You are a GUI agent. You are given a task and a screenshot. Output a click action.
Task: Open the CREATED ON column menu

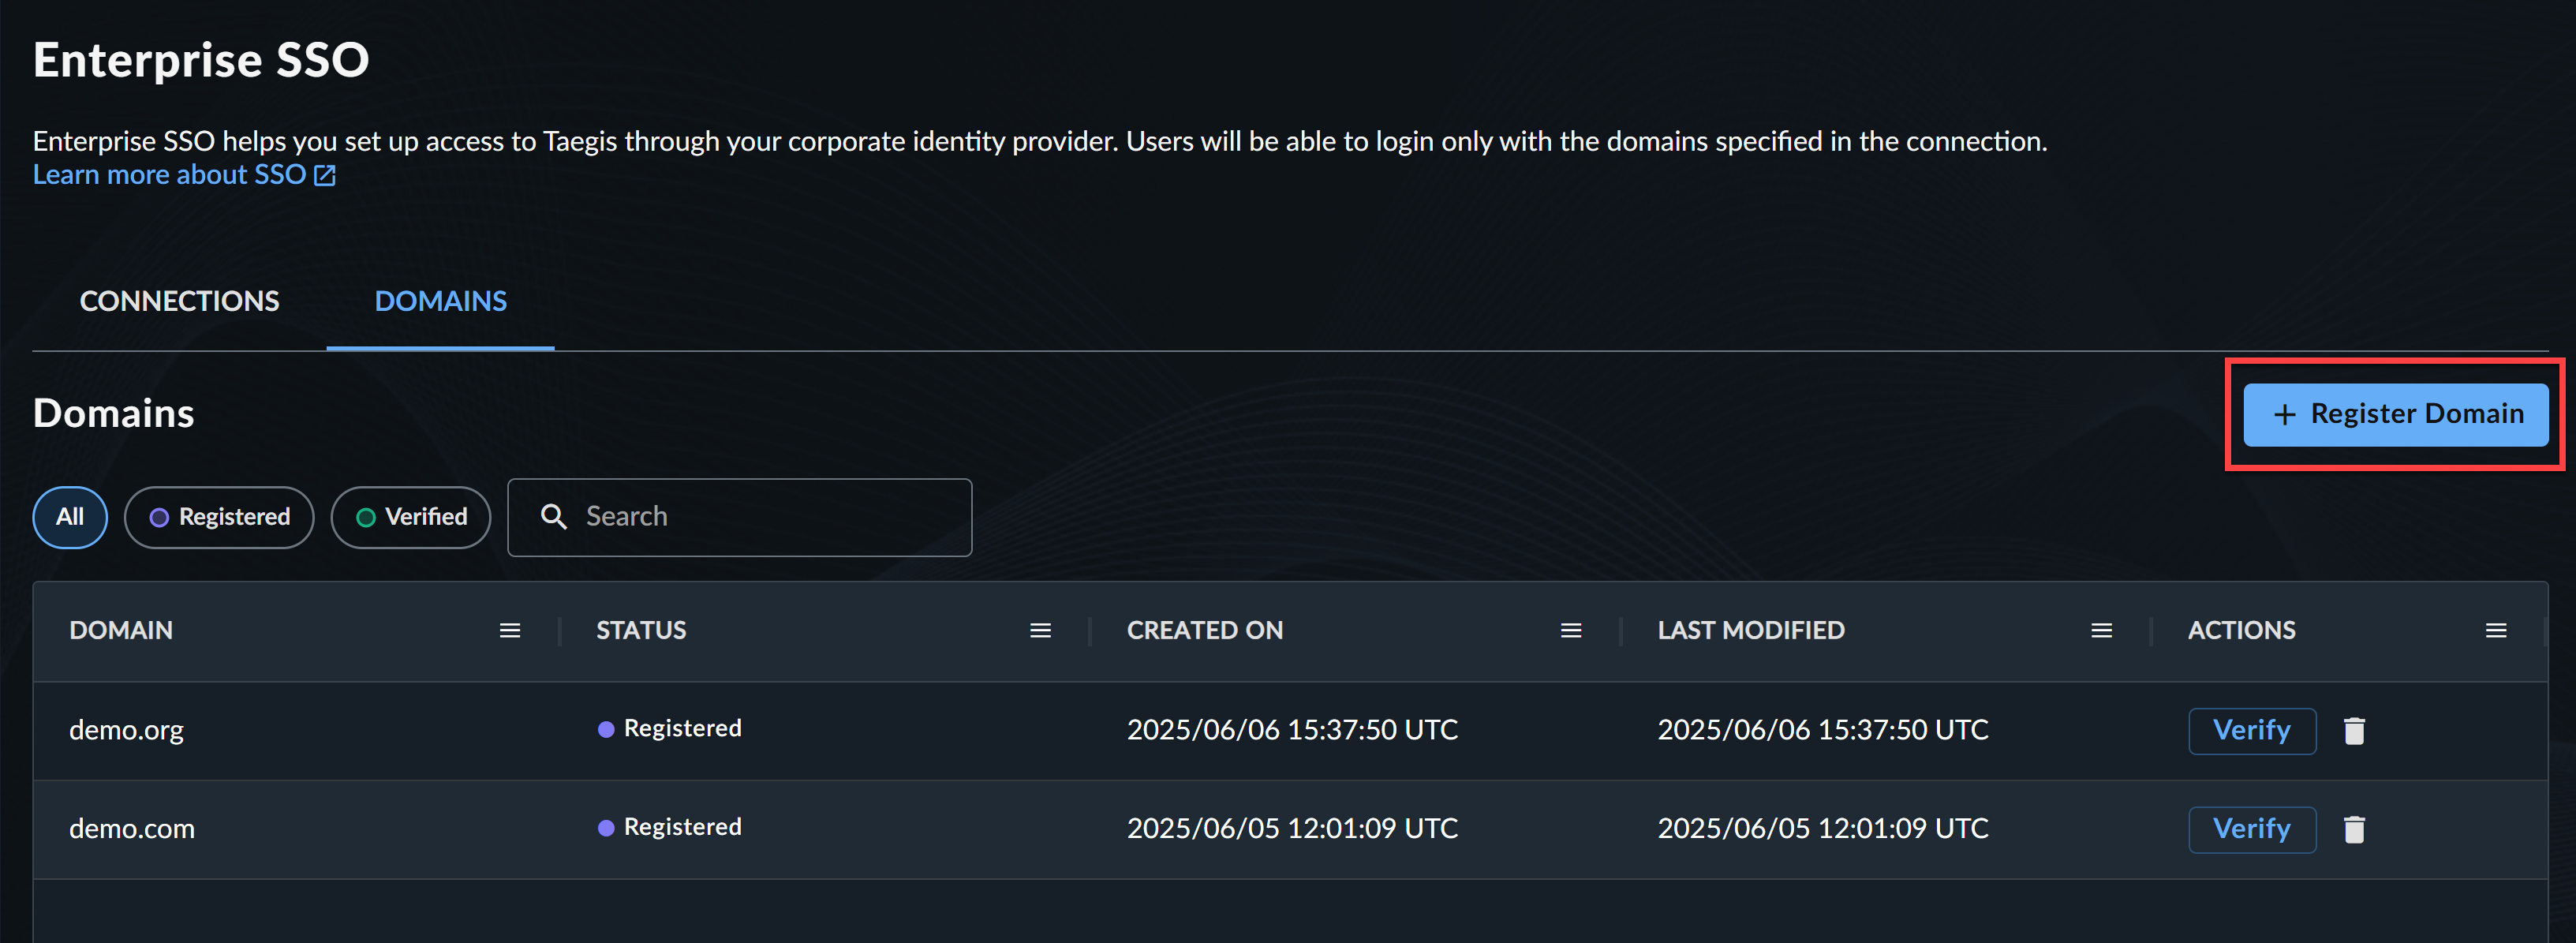click(1570, 630)
